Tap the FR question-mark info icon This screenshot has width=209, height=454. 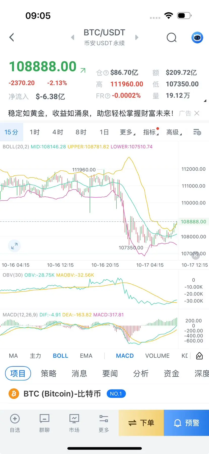[108, 96]
